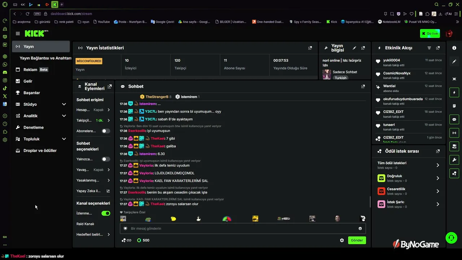Open Raid Kanalı option
The width and height of the screenshot is (462, 260).
click(85, 224)
